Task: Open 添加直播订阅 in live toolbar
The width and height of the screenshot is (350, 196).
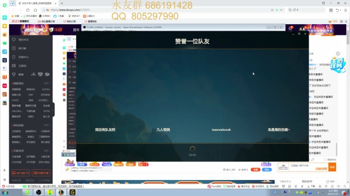Action: tap(47, 21)
